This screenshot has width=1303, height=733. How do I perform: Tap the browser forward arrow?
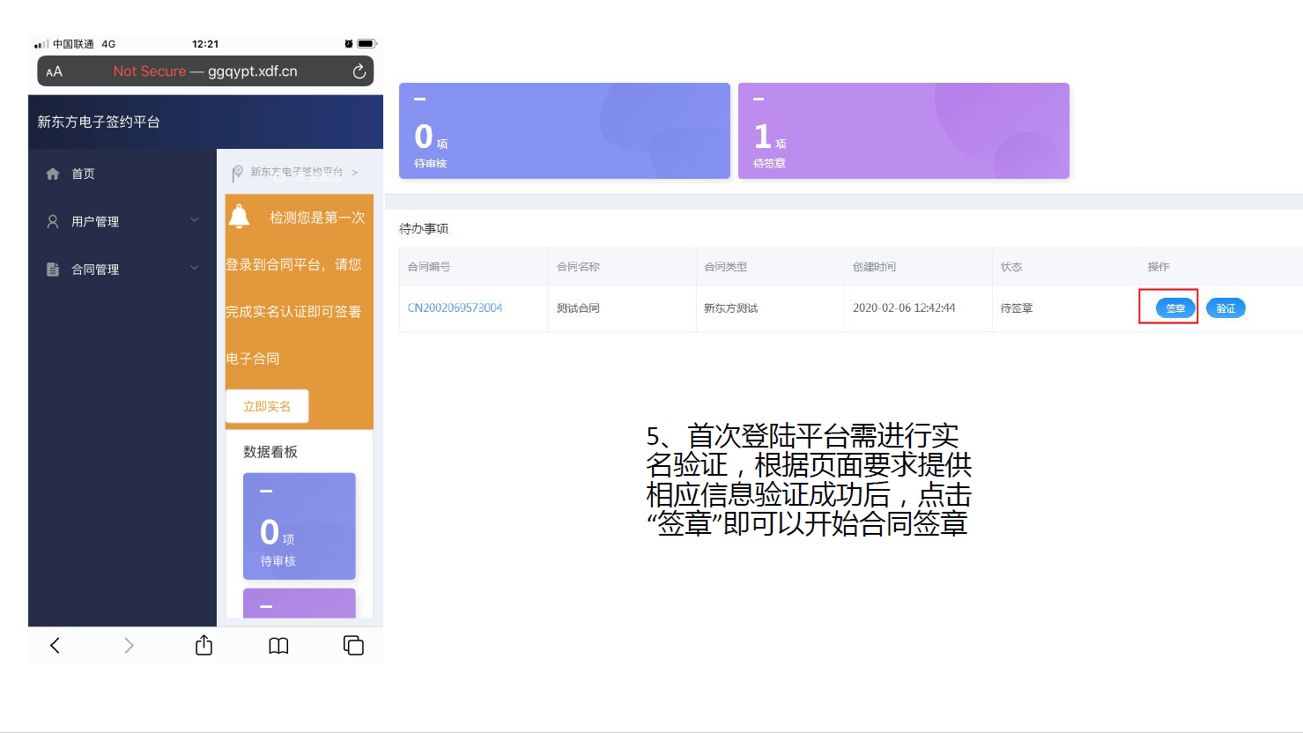[129, 646]
